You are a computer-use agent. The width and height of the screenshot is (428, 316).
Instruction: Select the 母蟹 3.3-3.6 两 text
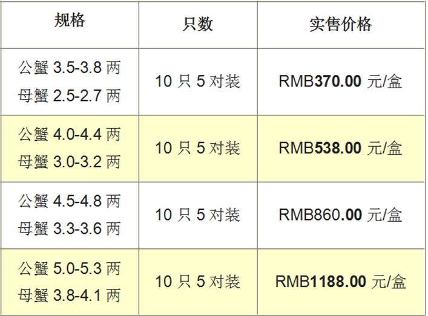[x=70, y=228]
